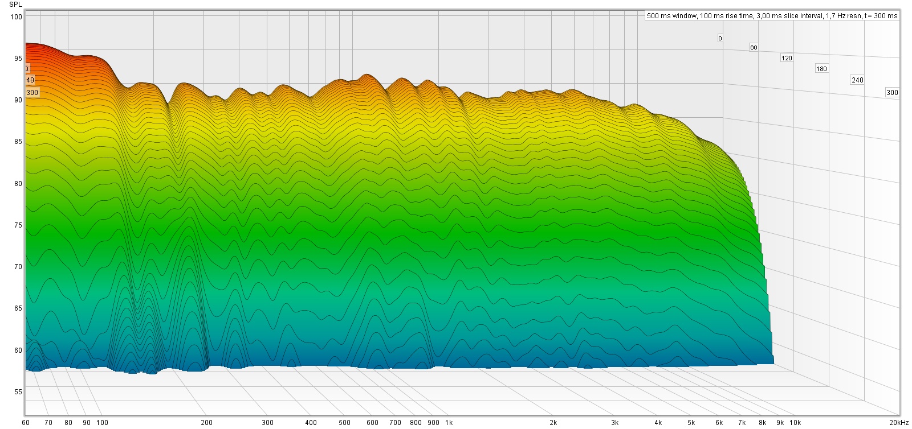Select the 70 Hz frequency axis label
The width and height of the screenshot is (912, 429).
(48, 423)
